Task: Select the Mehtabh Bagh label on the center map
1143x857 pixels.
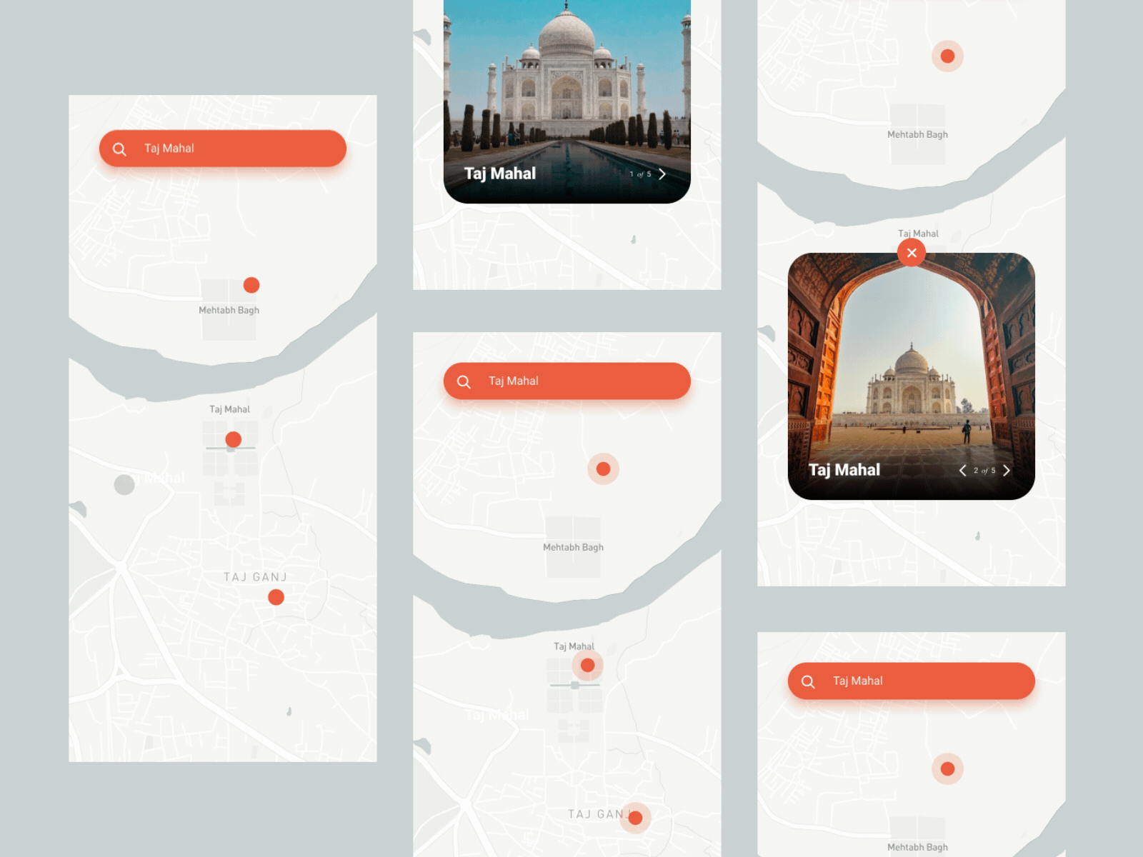Action: (x=574, y=547)
